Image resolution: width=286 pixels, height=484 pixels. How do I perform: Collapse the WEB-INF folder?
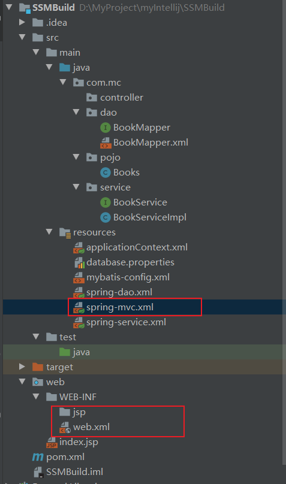point(36,397)
